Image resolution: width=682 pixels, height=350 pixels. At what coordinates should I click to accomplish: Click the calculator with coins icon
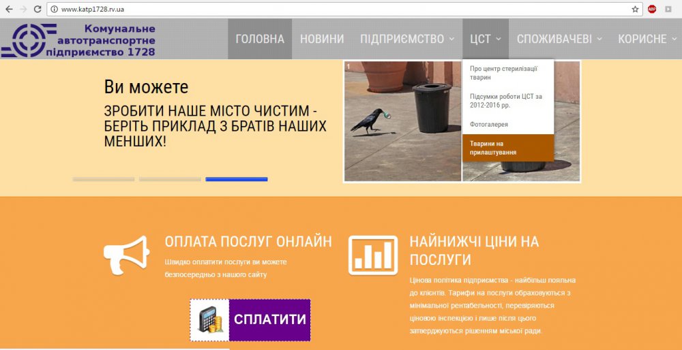pos(209,320)
